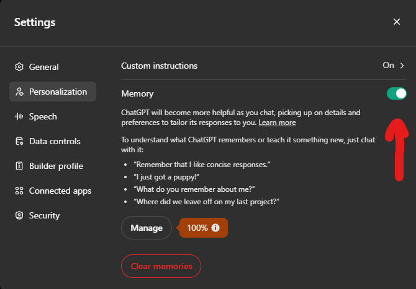
Task: Click the Memory heading
Action: tap(137, 93)
